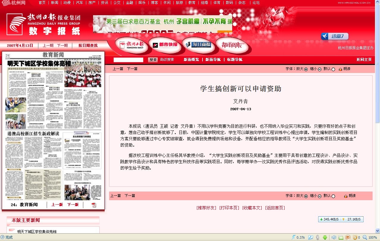
Task: Click the orange eye icon in status bar
Action: 348,237
